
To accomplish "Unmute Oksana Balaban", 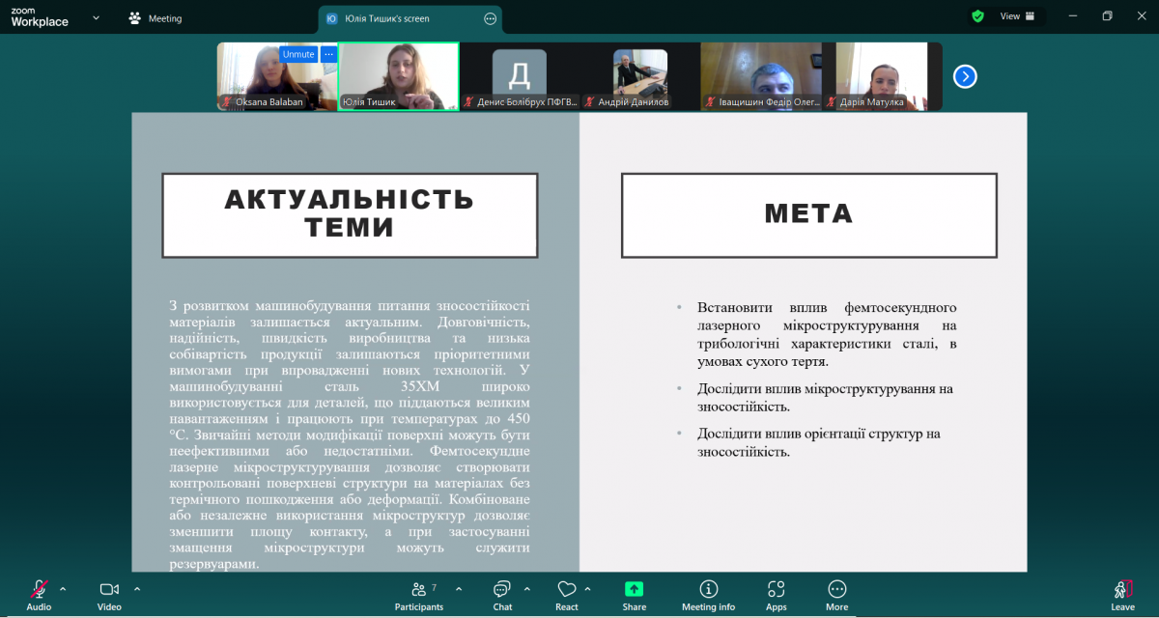I will (298, 54).
